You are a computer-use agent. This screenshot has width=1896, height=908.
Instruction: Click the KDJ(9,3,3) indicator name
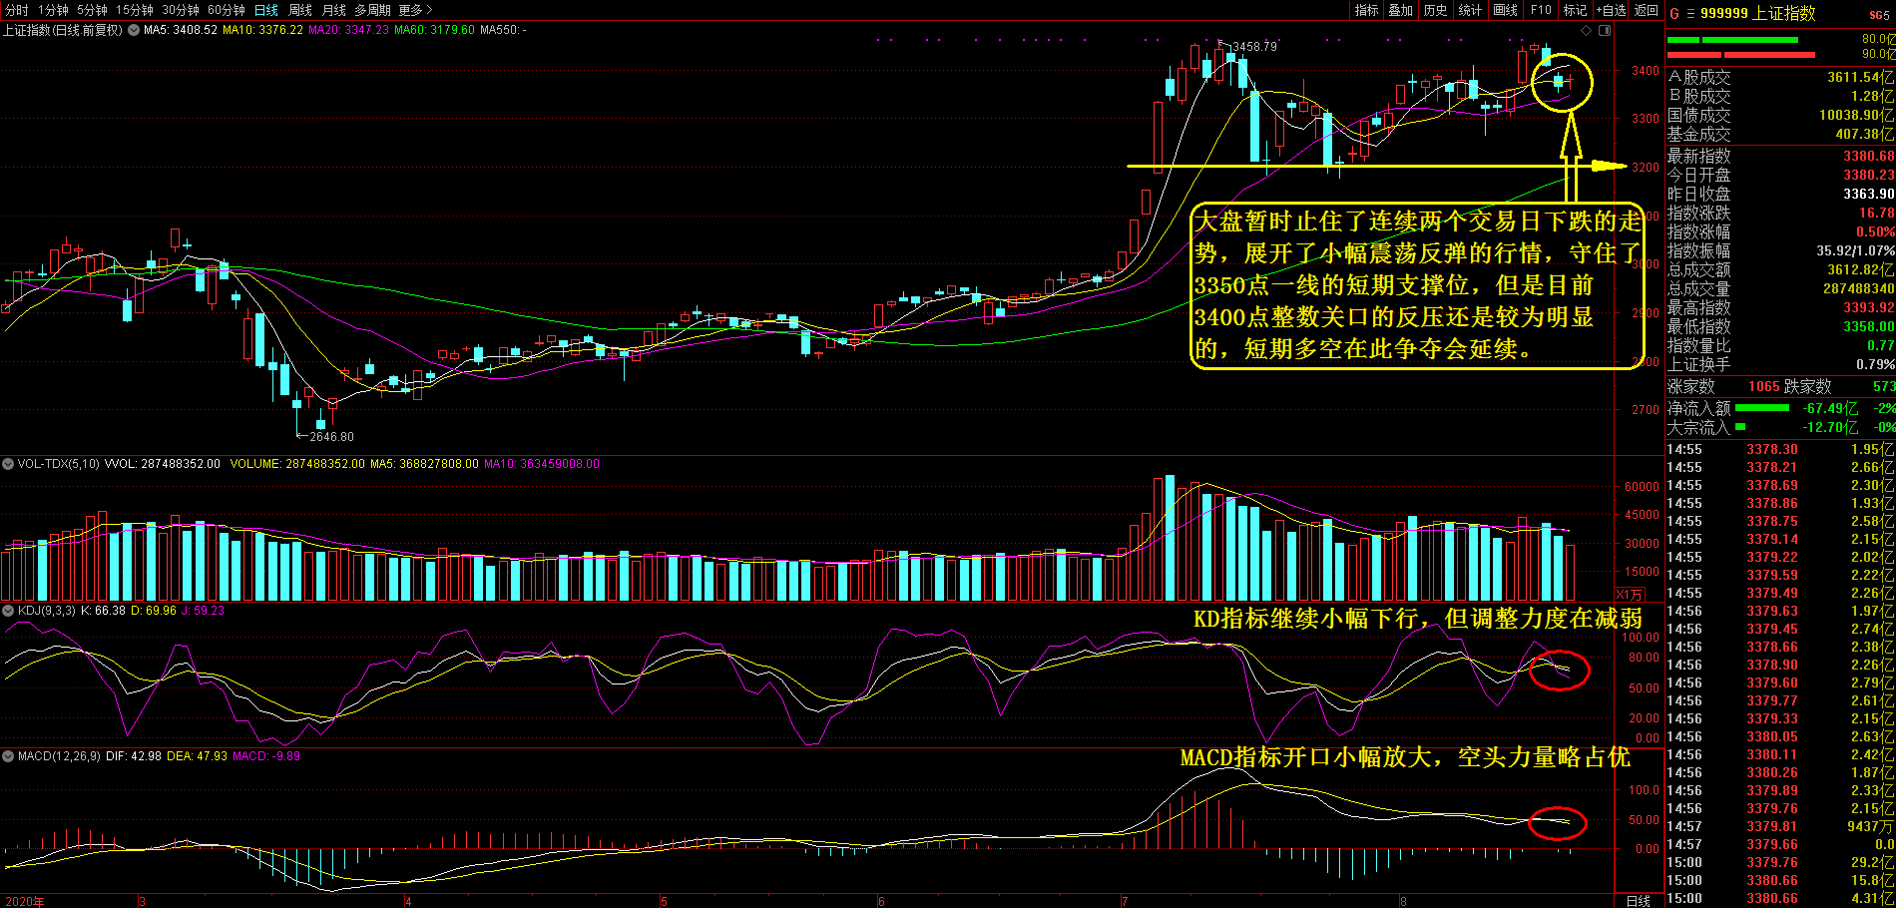point(46,611)
